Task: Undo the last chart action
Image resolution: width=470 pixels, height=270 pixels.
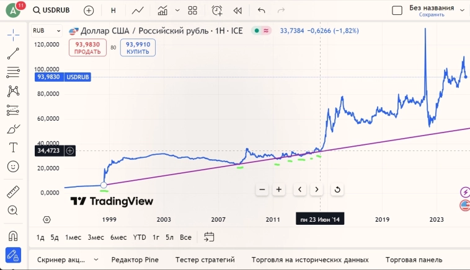Action: click(x=262, y=11)
